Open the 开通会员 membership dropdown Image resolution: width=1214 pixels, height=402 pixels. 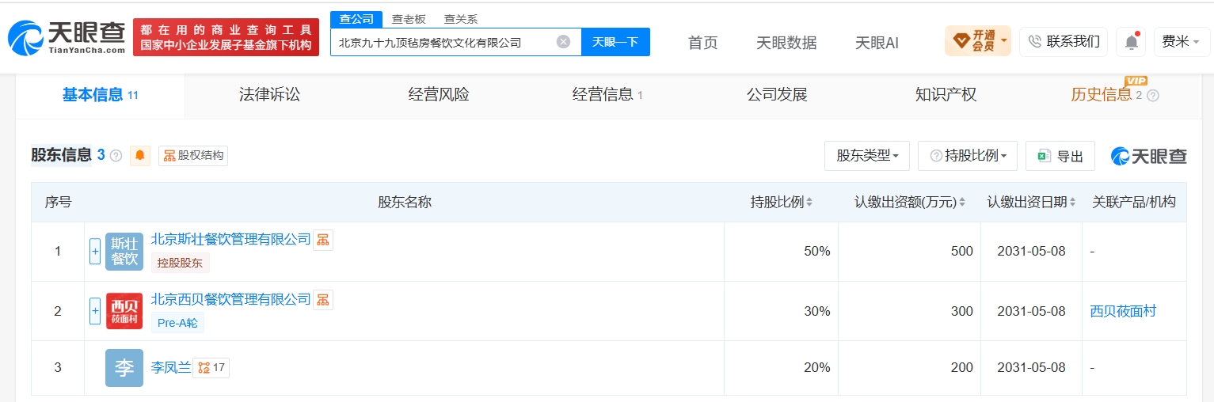point(978,40)
